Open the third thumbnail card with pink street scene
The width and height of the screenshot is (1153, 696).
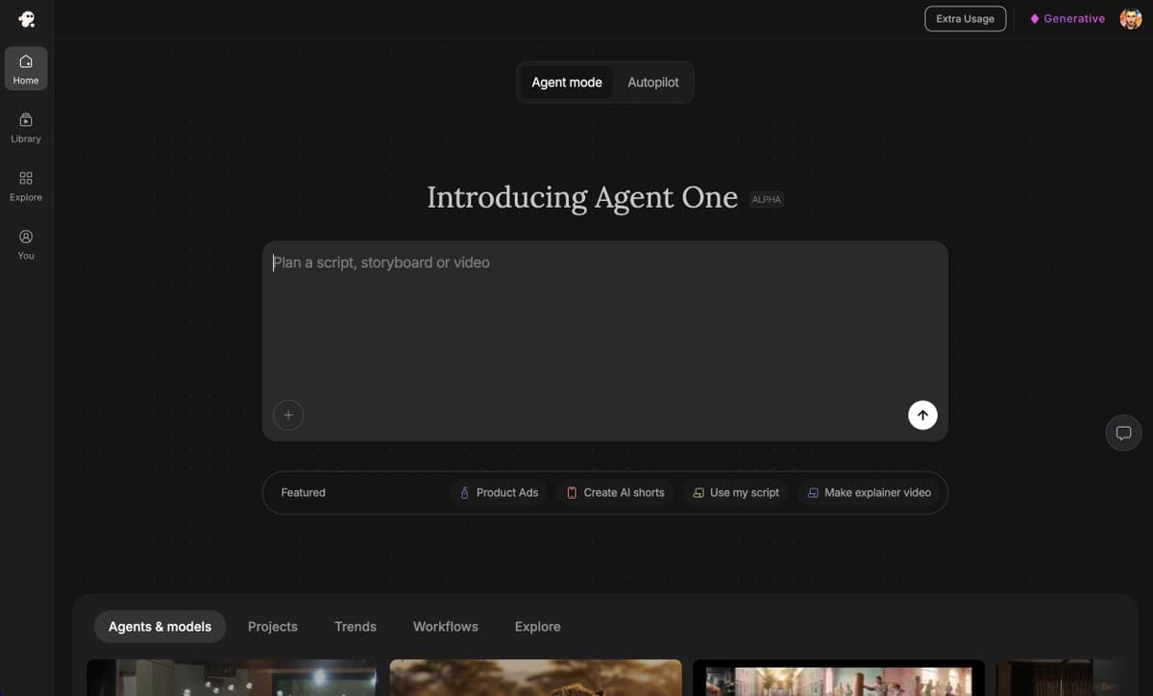[839, 678]
